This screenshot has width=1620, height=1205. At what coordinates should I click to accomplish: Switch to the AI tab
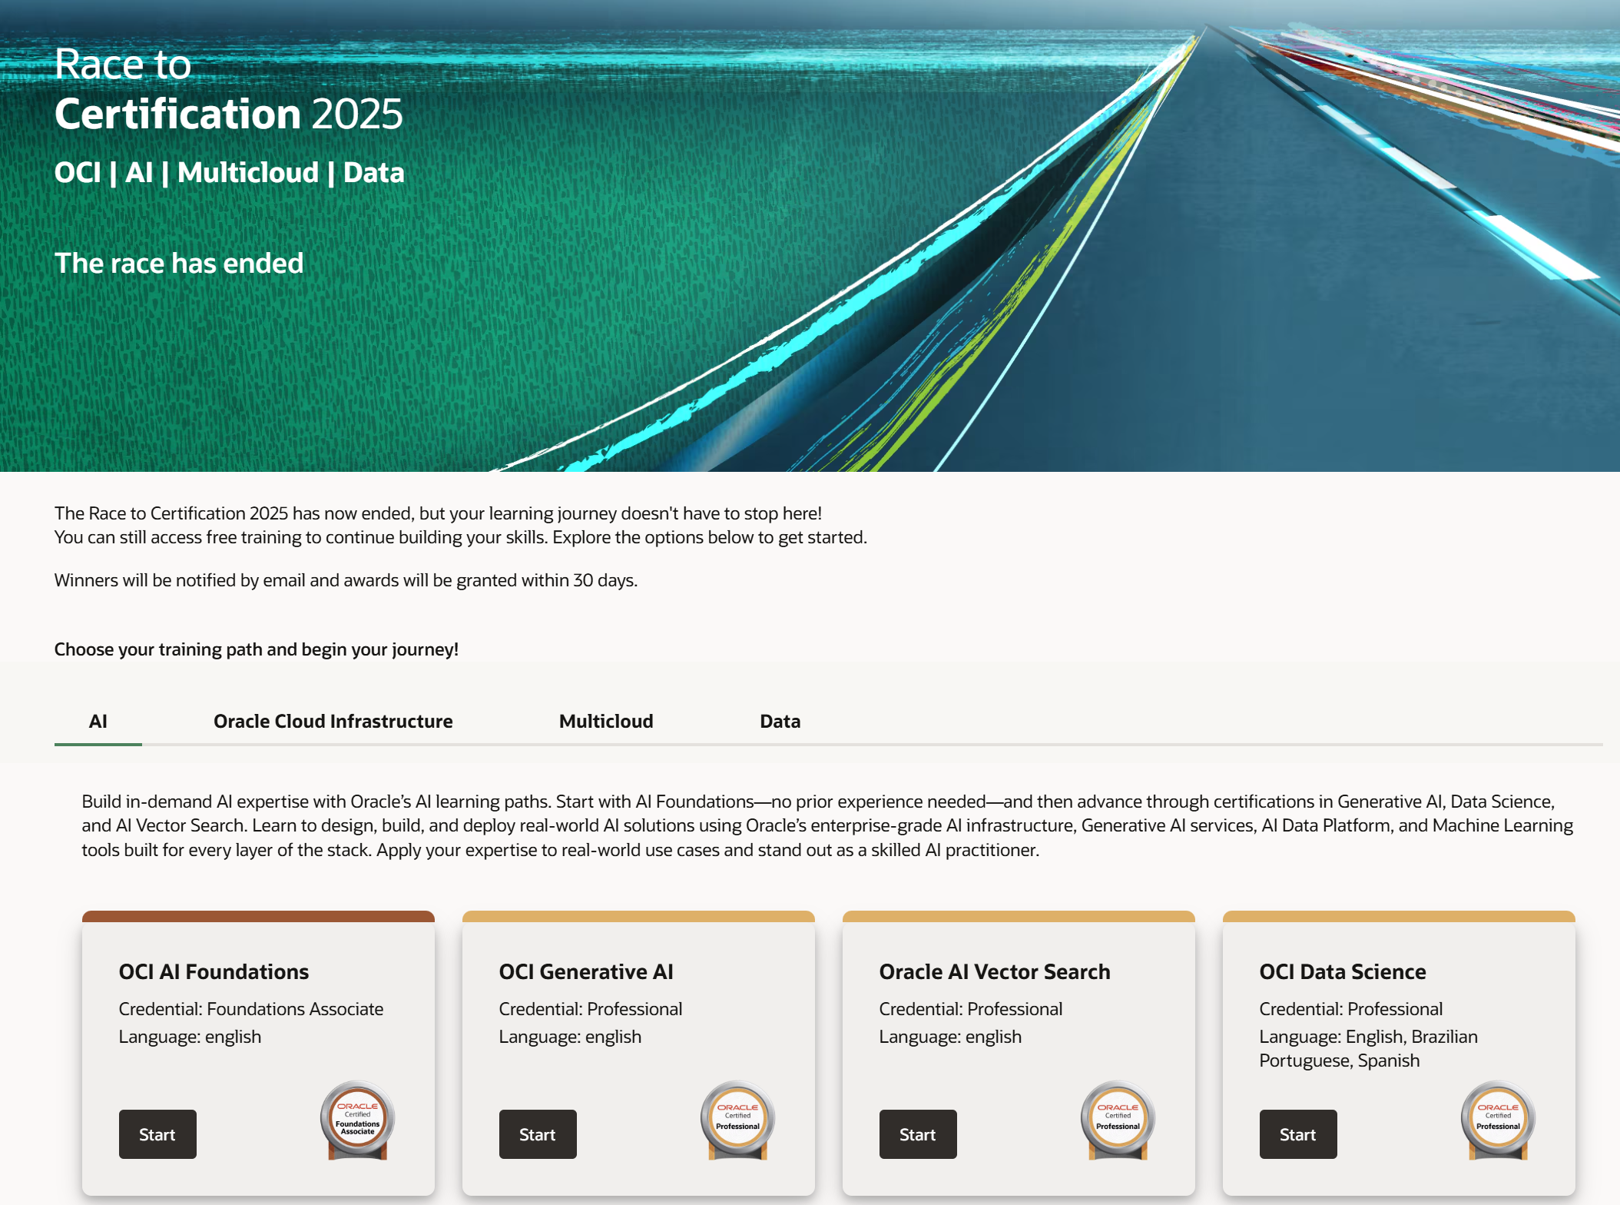coord(98,721)
